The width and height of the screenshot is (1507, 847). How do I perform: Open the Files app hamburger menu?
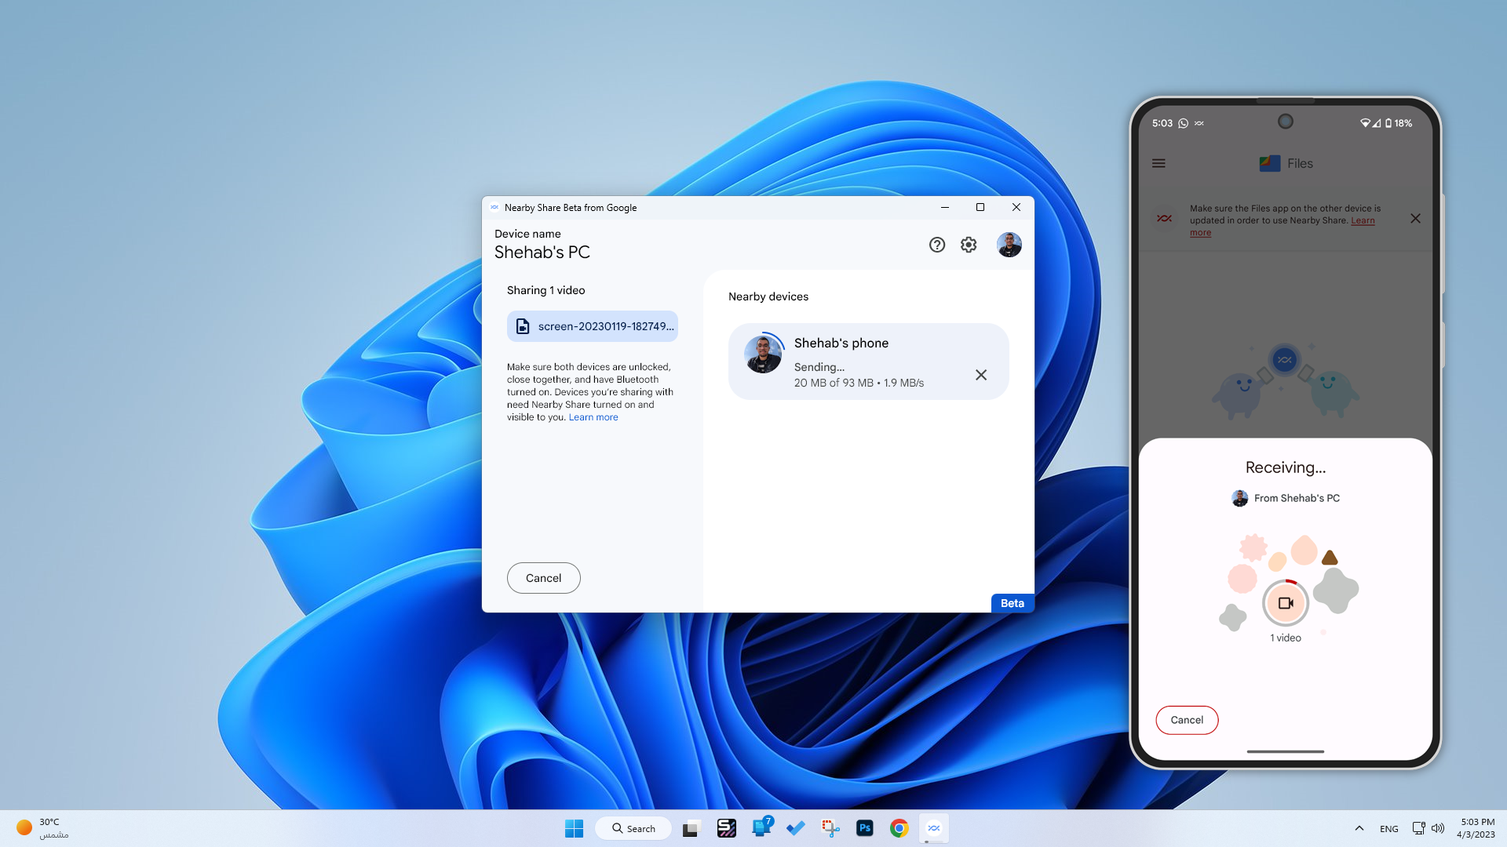1159,163
